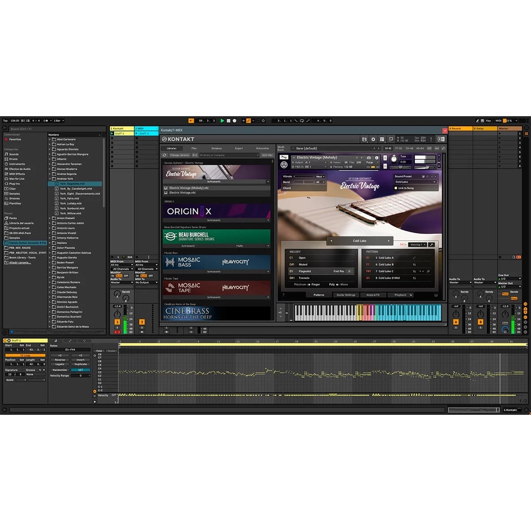Take instrument snapshot with camera icon
The height and width of the screenshot is (531, 531).
369,158
